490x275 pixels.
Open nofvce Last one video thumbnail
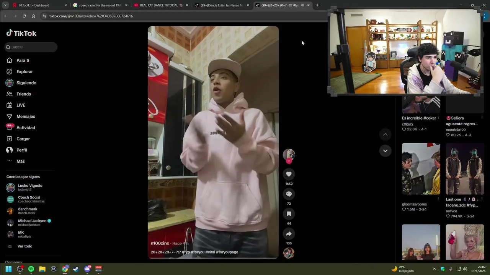465,169
